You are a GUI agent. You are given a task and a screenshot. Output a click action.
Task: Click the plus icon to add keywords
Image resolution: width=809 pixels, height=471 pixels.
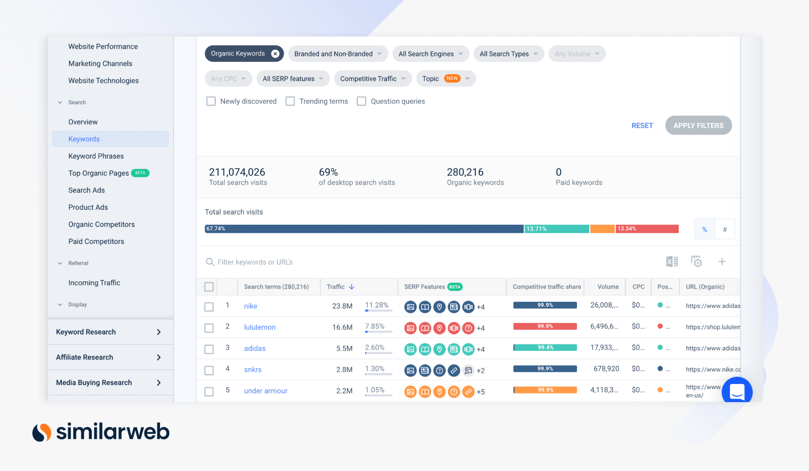click(x=722, y=262)
